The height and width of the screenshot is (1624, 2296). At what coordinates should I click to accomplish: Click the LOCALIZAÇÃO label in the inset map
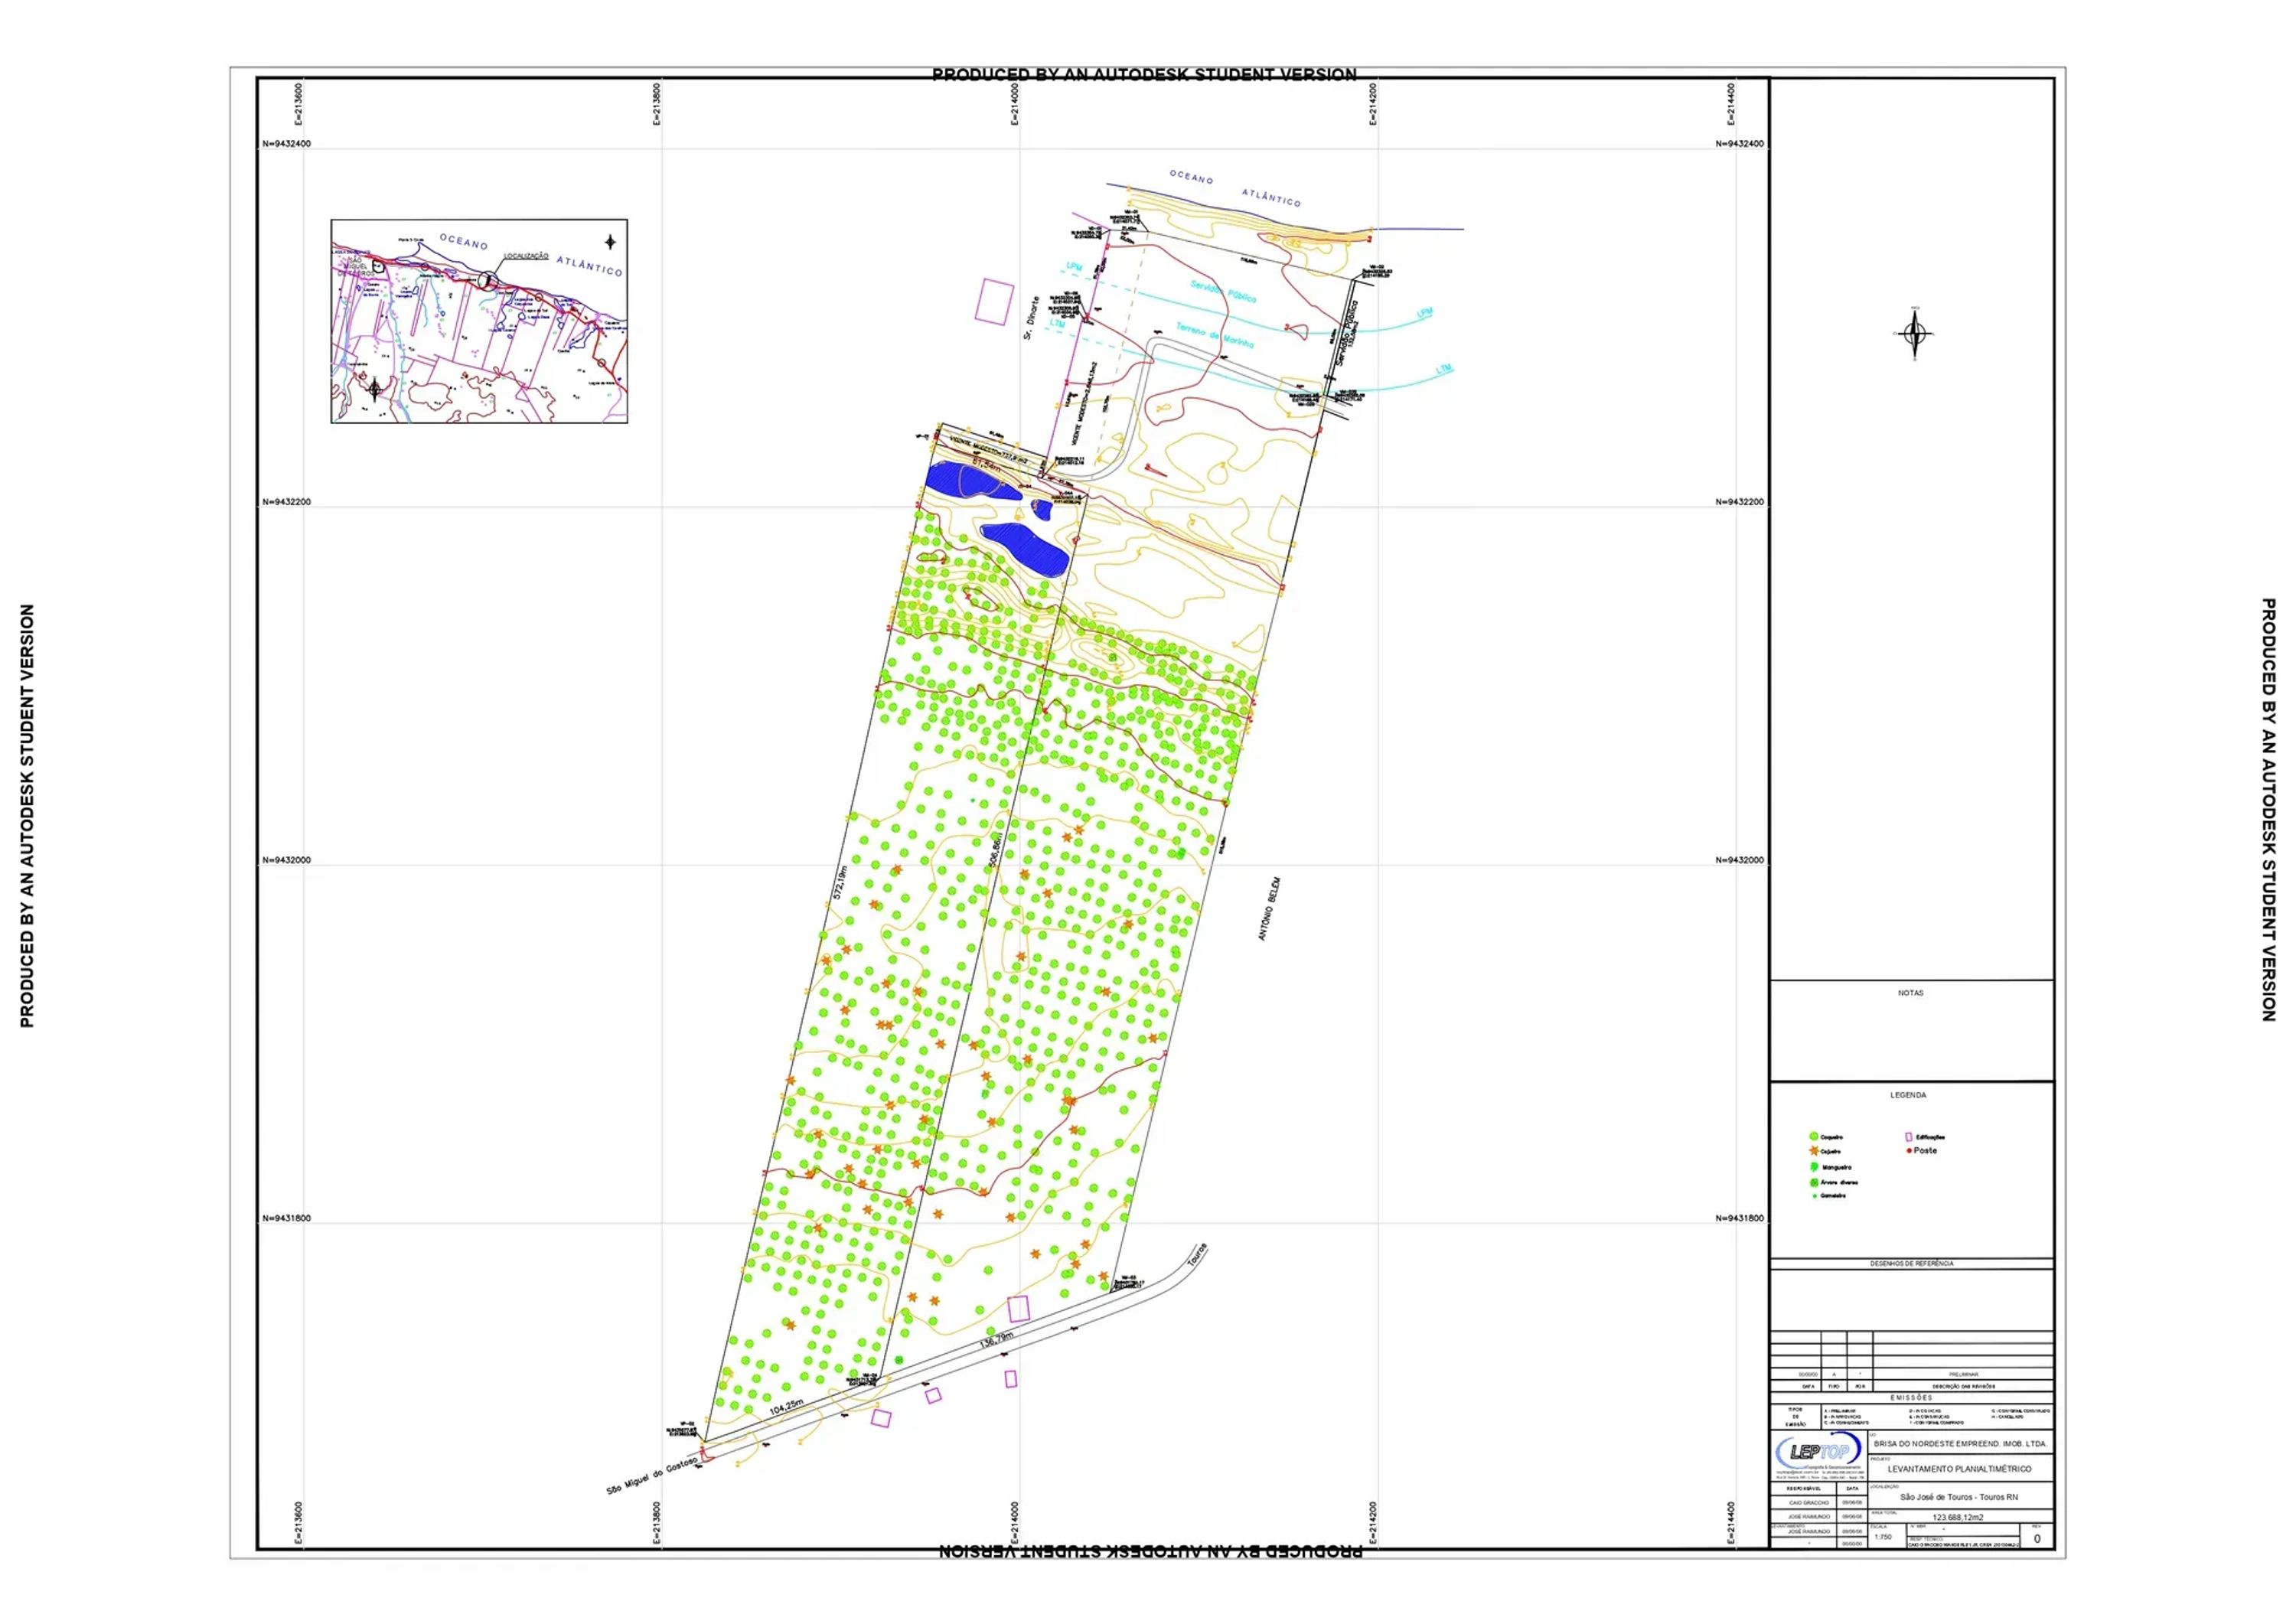click(x=526, y=256)
